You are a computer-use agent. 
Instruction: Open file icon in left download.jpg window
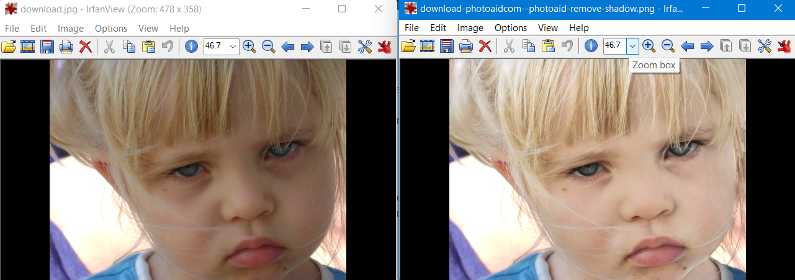point(9,47)
